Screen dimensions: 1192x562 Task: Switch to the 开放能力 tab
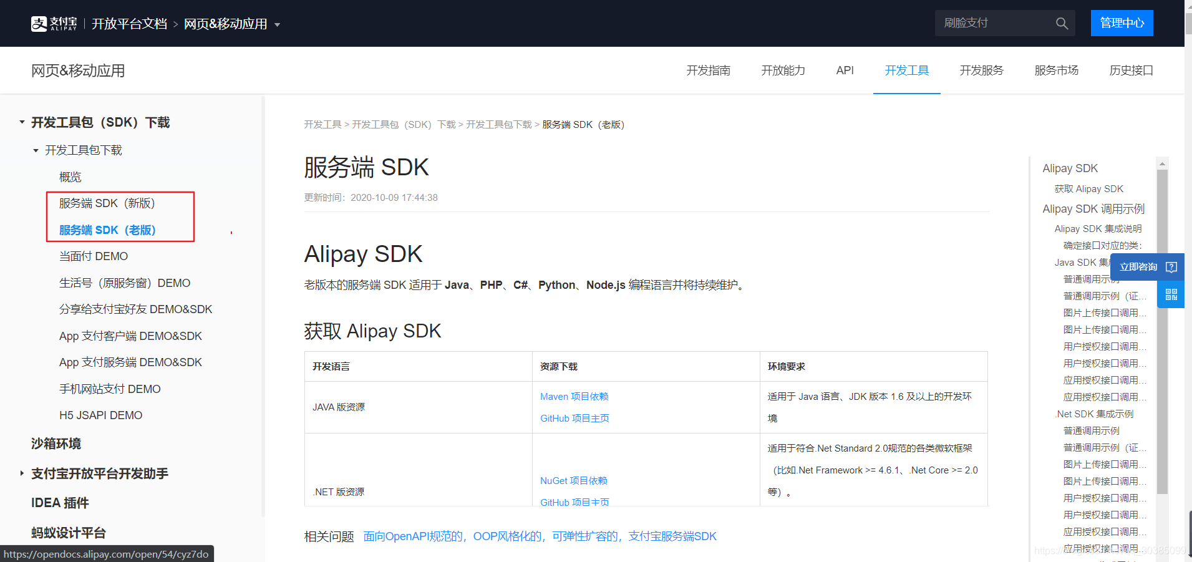pos(783,70)
